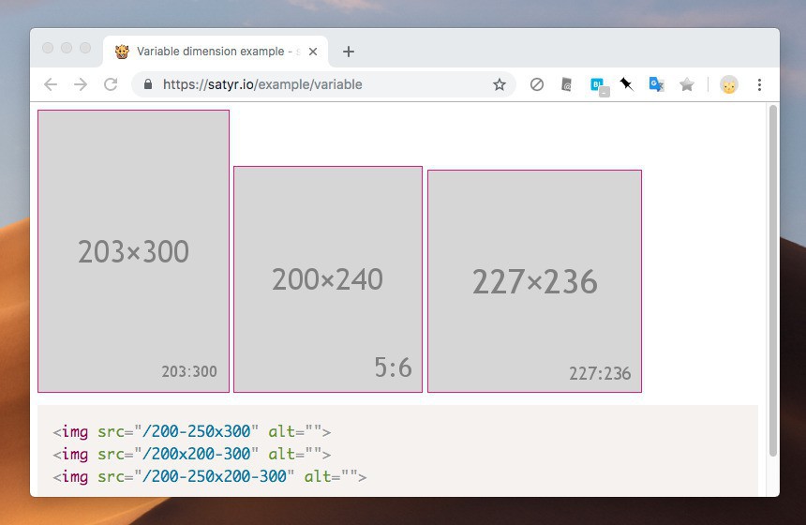Click the 227:236 ratio label
The height and width of the screenshot is (525, 806).
(600, 373)
